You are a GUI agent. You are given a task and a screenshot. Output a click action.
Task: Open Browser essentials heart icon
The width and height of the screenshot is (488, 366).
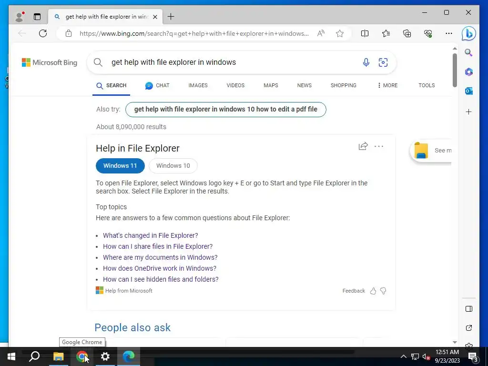point(428,33)
